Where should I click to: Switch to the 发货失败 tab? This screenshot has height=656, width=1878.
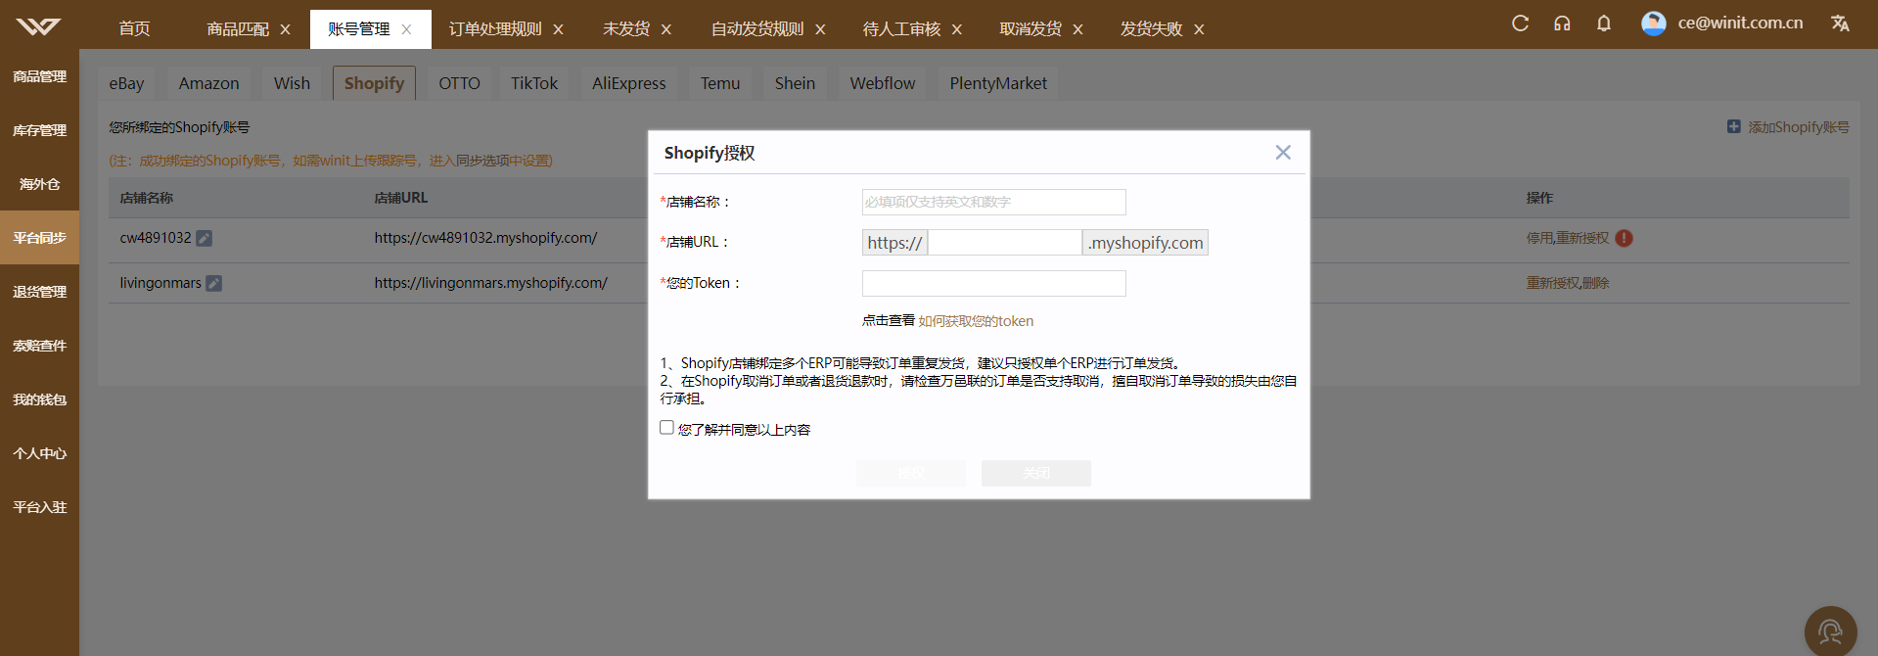1152,29
